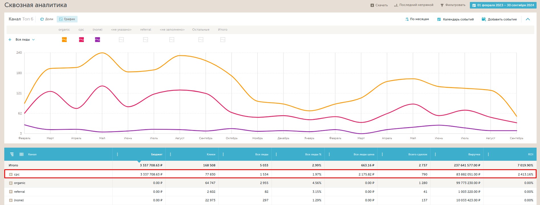This screenshot has width=540, height=205.
Task: Open the Бюджет column options menu
Action: [117, 154]
